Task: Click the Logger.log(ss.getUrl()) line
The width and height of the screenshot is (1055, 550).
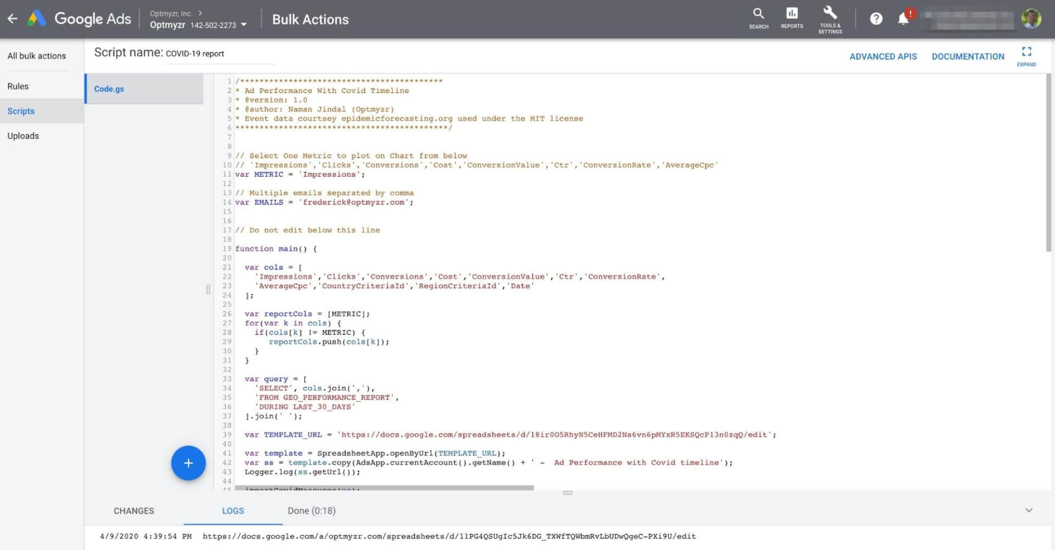Action: 302,472
